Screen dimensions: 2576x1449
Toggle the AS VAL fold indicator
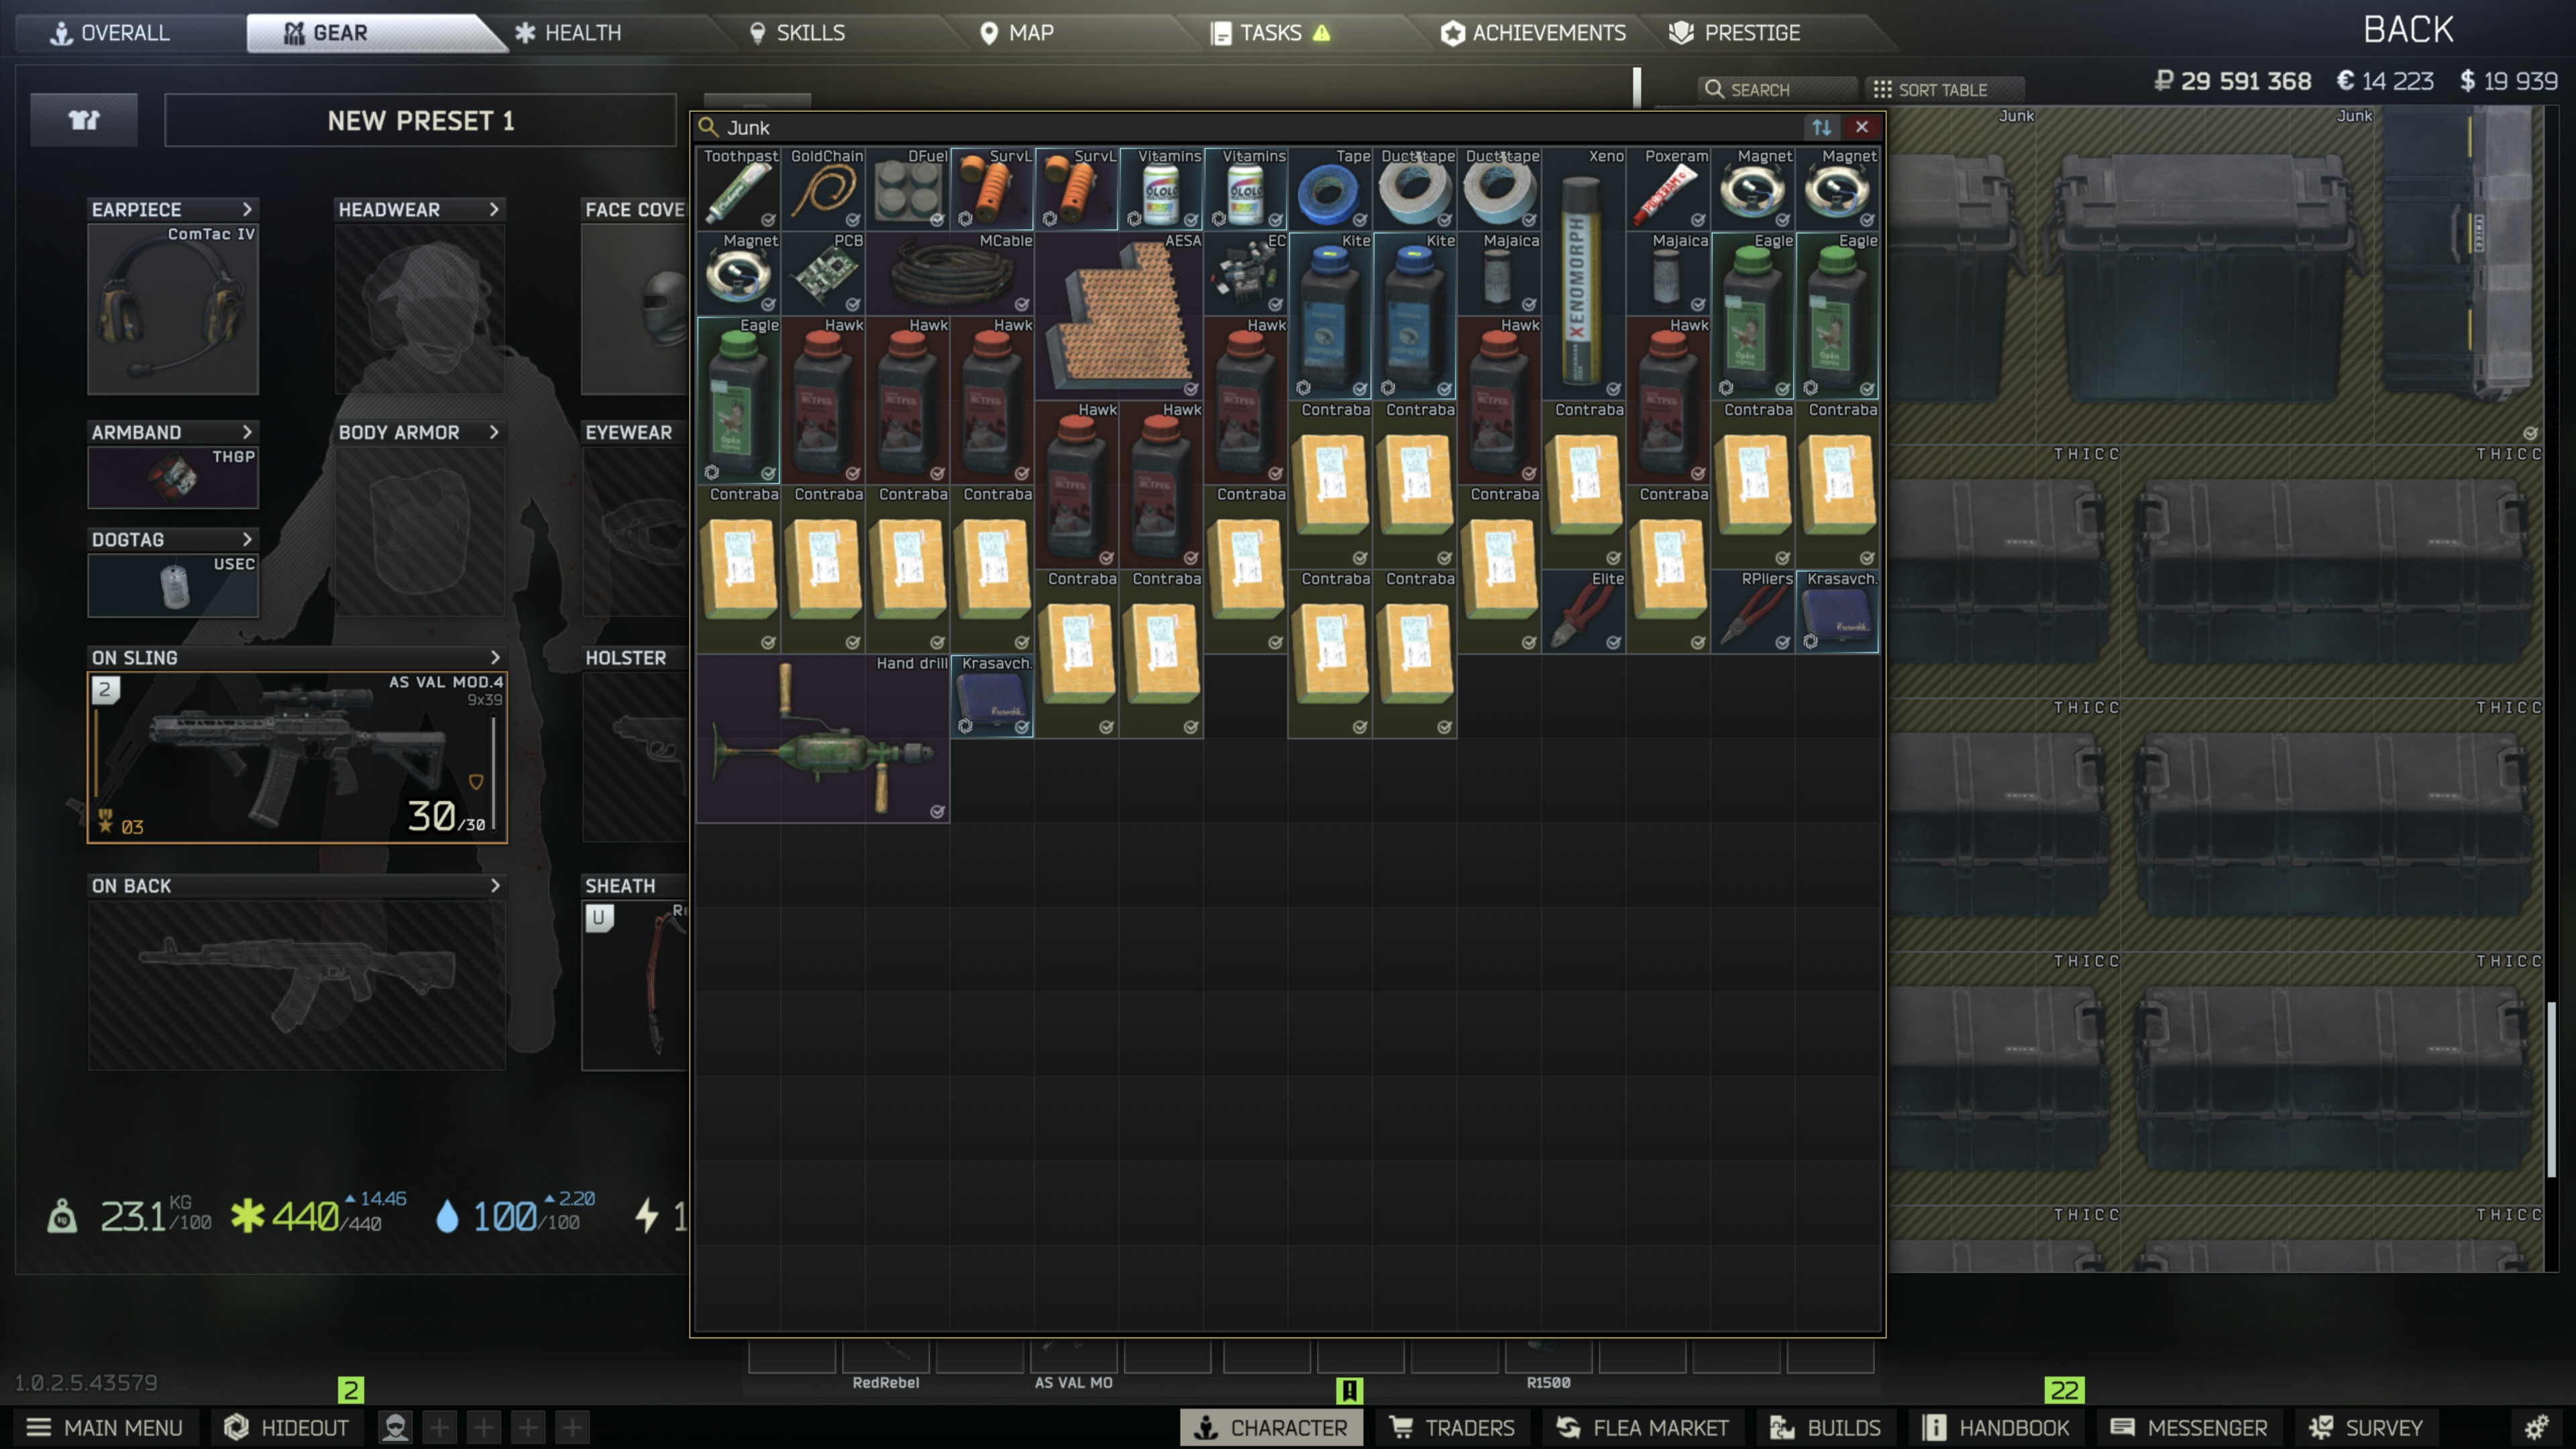click(x=476, y=781)
